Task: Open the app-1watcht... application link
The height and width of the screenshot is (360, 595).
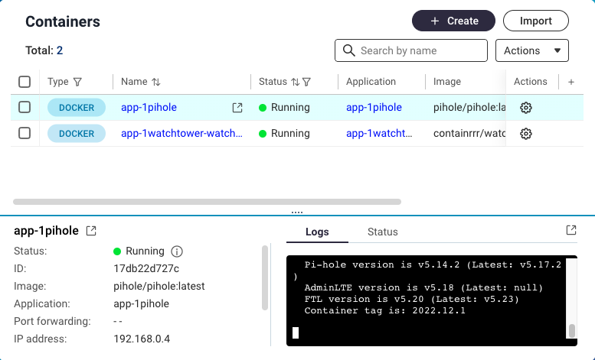Action: pos(379,134)
